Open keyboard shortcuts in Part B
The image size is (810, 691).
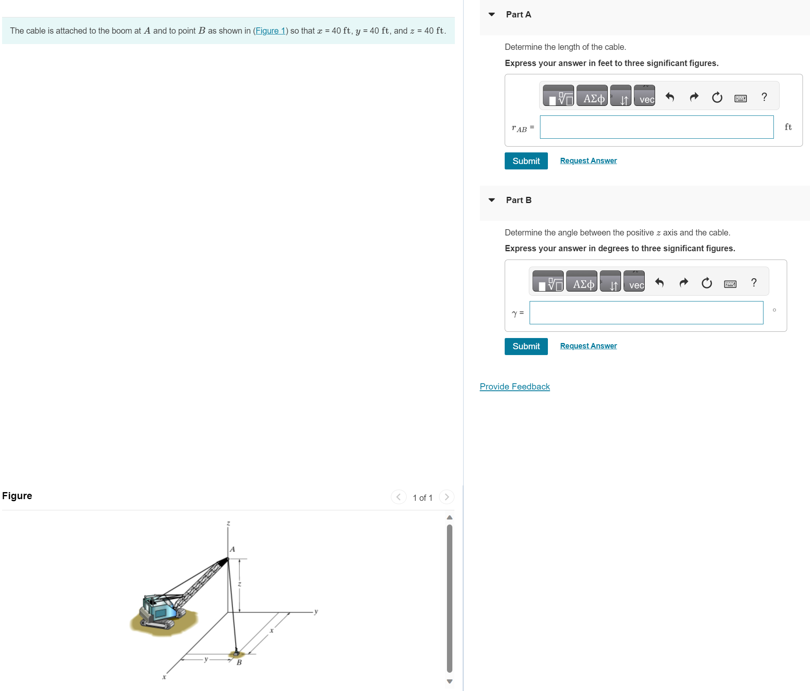pyautogui.click(x=730, y=284)
